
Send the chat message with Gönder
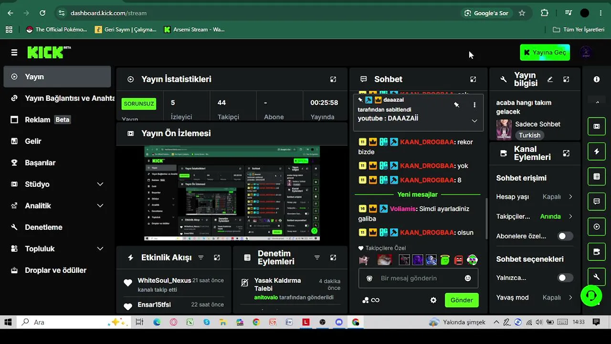[x=462, y=300]
